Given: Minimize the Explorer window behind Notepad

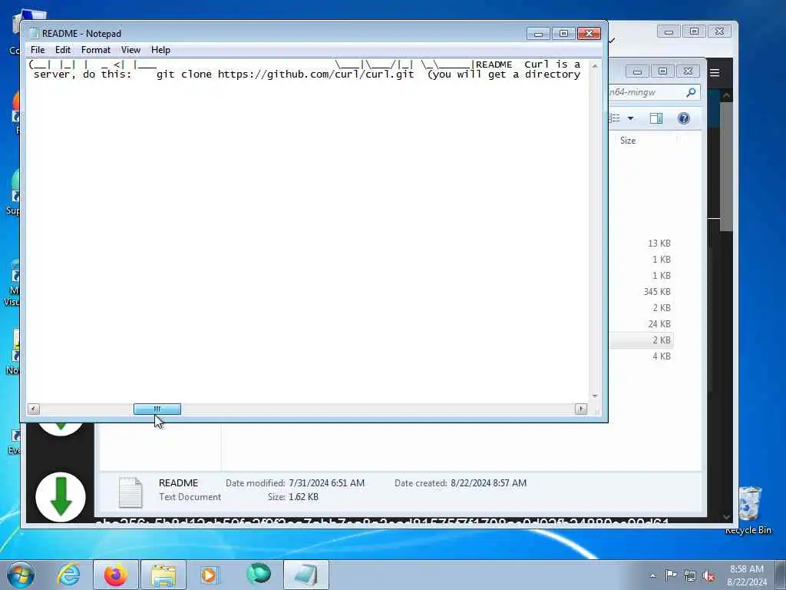Looking at the screenshot, I should point(637,71).
